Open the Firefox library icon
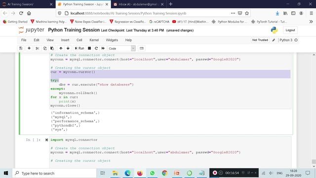The image size is (316, 178). 285,13
